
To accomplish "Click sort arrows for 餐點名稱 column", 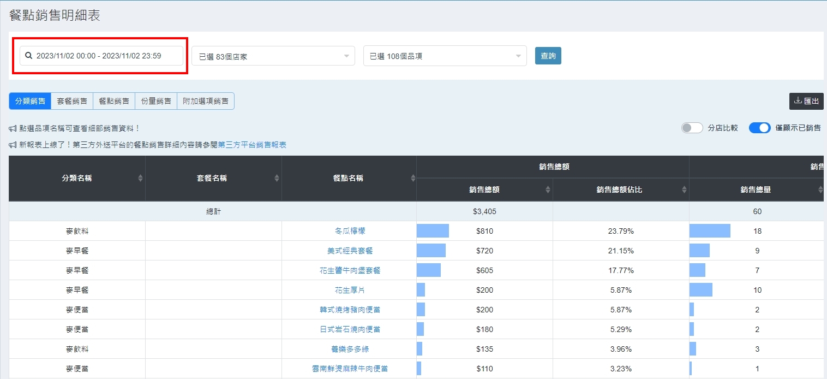I will pyautogui.click(x=413, y=179).
